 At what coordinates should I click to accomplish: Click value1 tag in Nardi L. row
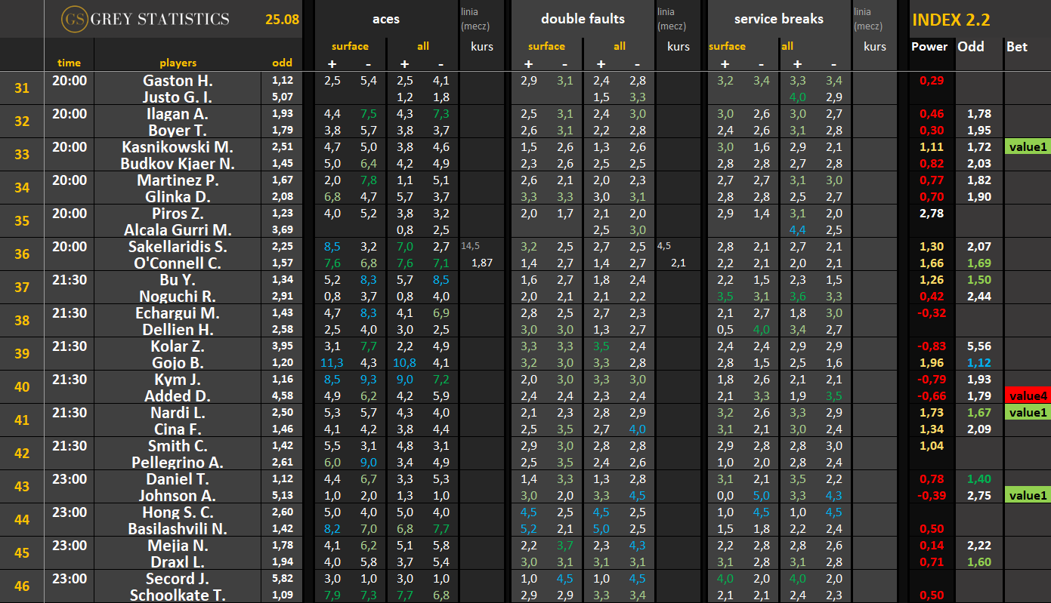coord(1027,413)
